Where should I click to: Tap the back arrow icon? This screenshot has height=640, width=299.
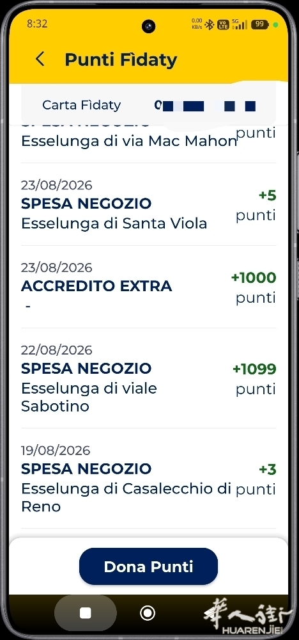pos(40,60)
